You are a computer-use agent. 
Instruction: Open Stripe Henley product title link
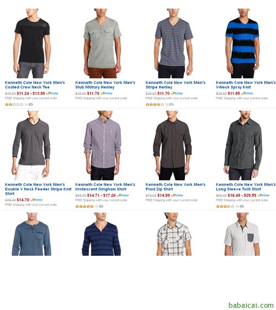(x=176, y=85)
